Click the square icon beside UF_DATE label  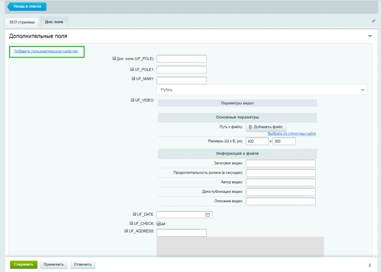(134, 214)
